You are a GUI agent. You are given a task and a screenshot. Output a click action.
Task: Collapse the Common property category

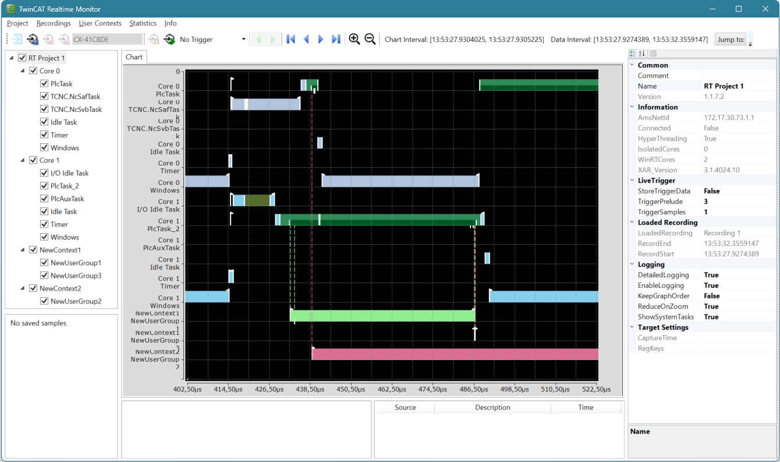632,65
